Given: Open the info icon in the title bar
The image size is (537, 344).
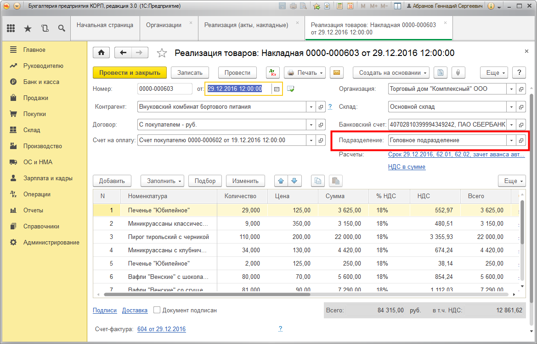Looking at the screenshot, I should [x=491, y=6].
